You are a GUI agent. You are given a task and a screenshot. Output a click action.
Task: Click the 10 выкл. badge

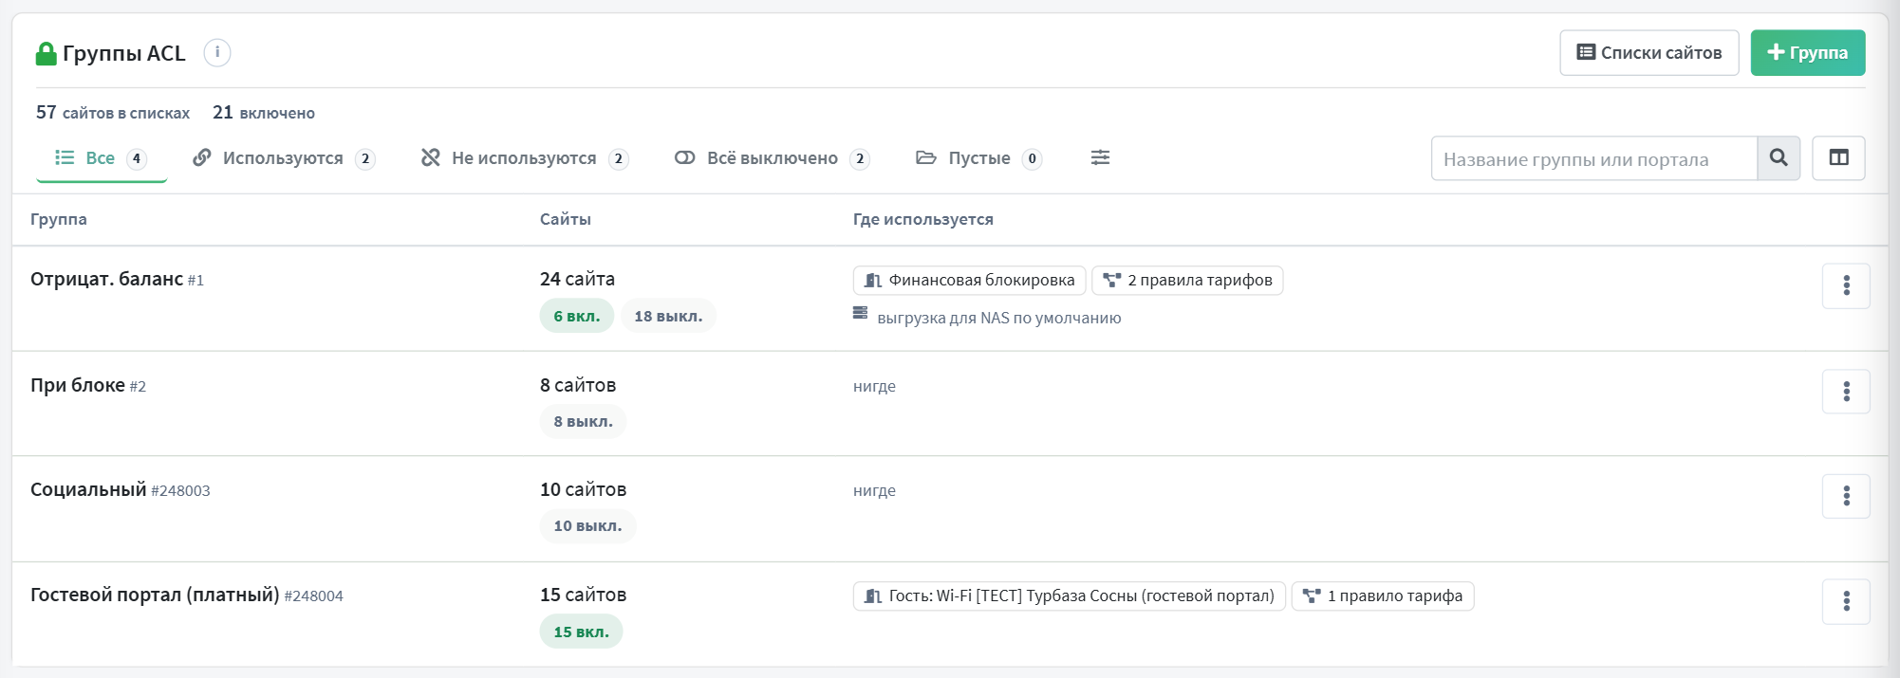587,525
